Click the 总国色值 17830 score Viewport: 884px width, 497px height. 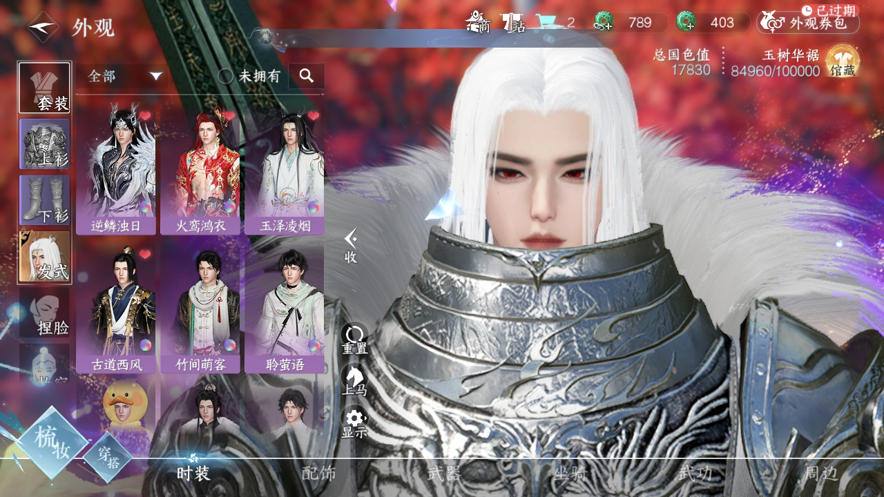(682, 62)
